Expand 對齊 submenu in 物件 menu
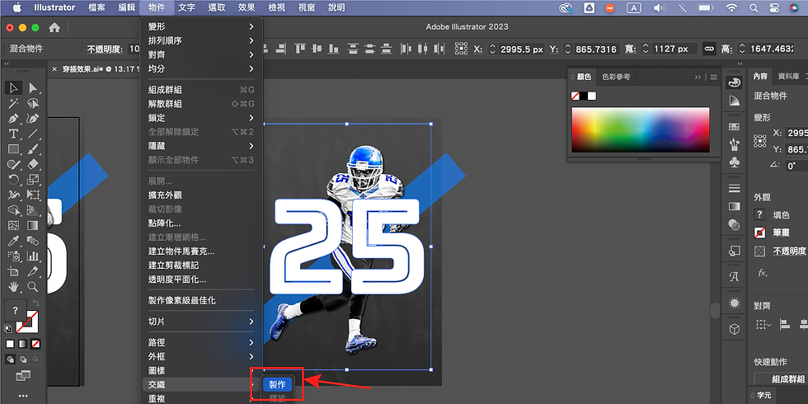This screenshot has width=808, height=404. [x=201, y=54]
